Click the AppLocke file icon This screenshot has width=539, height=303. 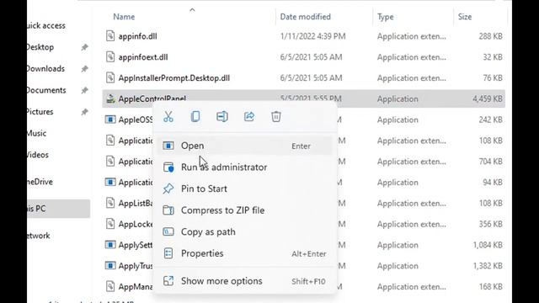(110, 224)
